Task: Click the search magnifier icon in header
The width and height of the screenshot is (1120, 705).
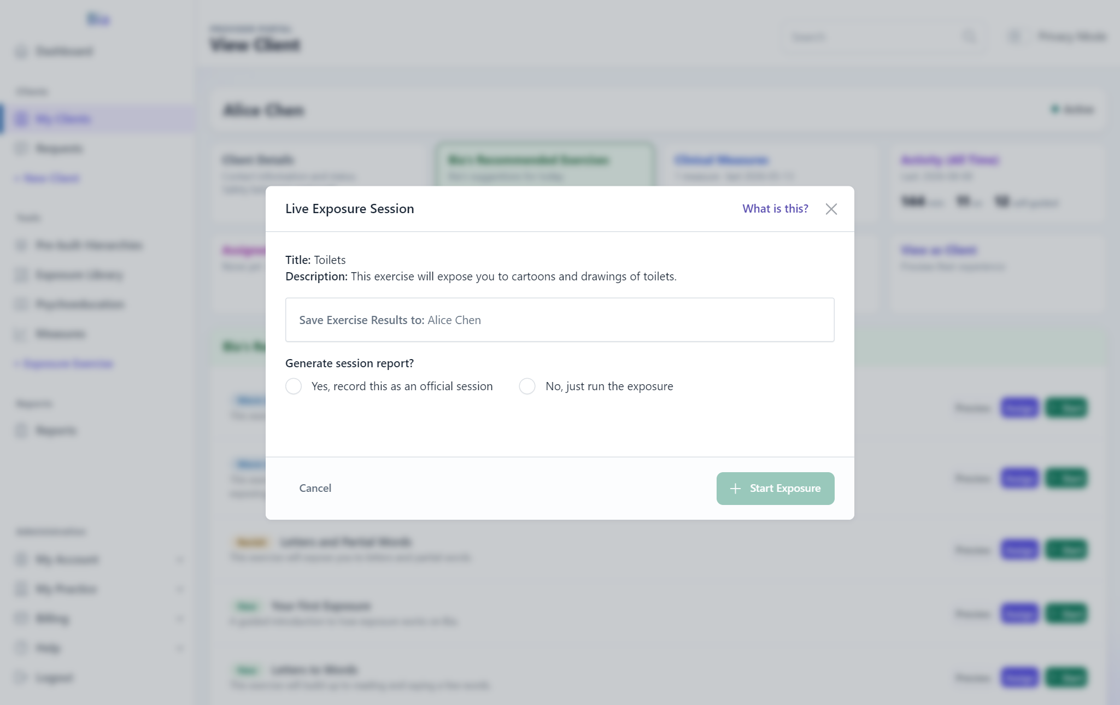Action: (969, 37)
